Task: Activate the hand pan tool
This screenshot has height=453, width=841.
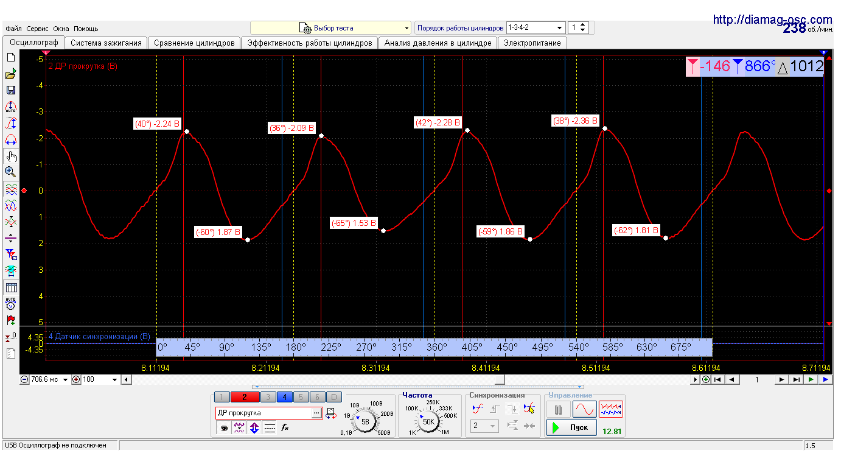Action: pyautogui.click(x=10, y=156)
